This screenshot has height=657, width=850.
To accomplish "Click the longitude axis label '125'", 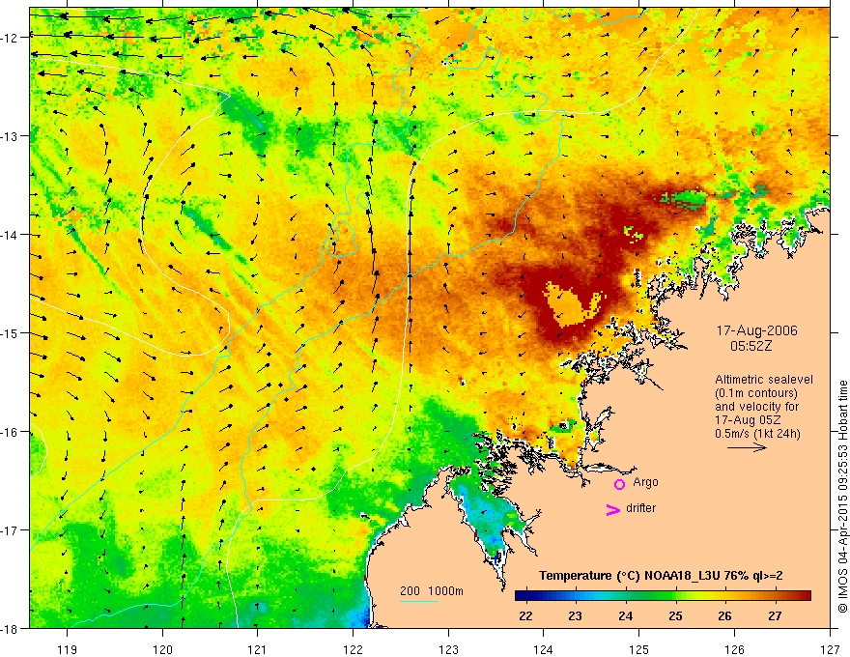I will click(x=639, y=649).
